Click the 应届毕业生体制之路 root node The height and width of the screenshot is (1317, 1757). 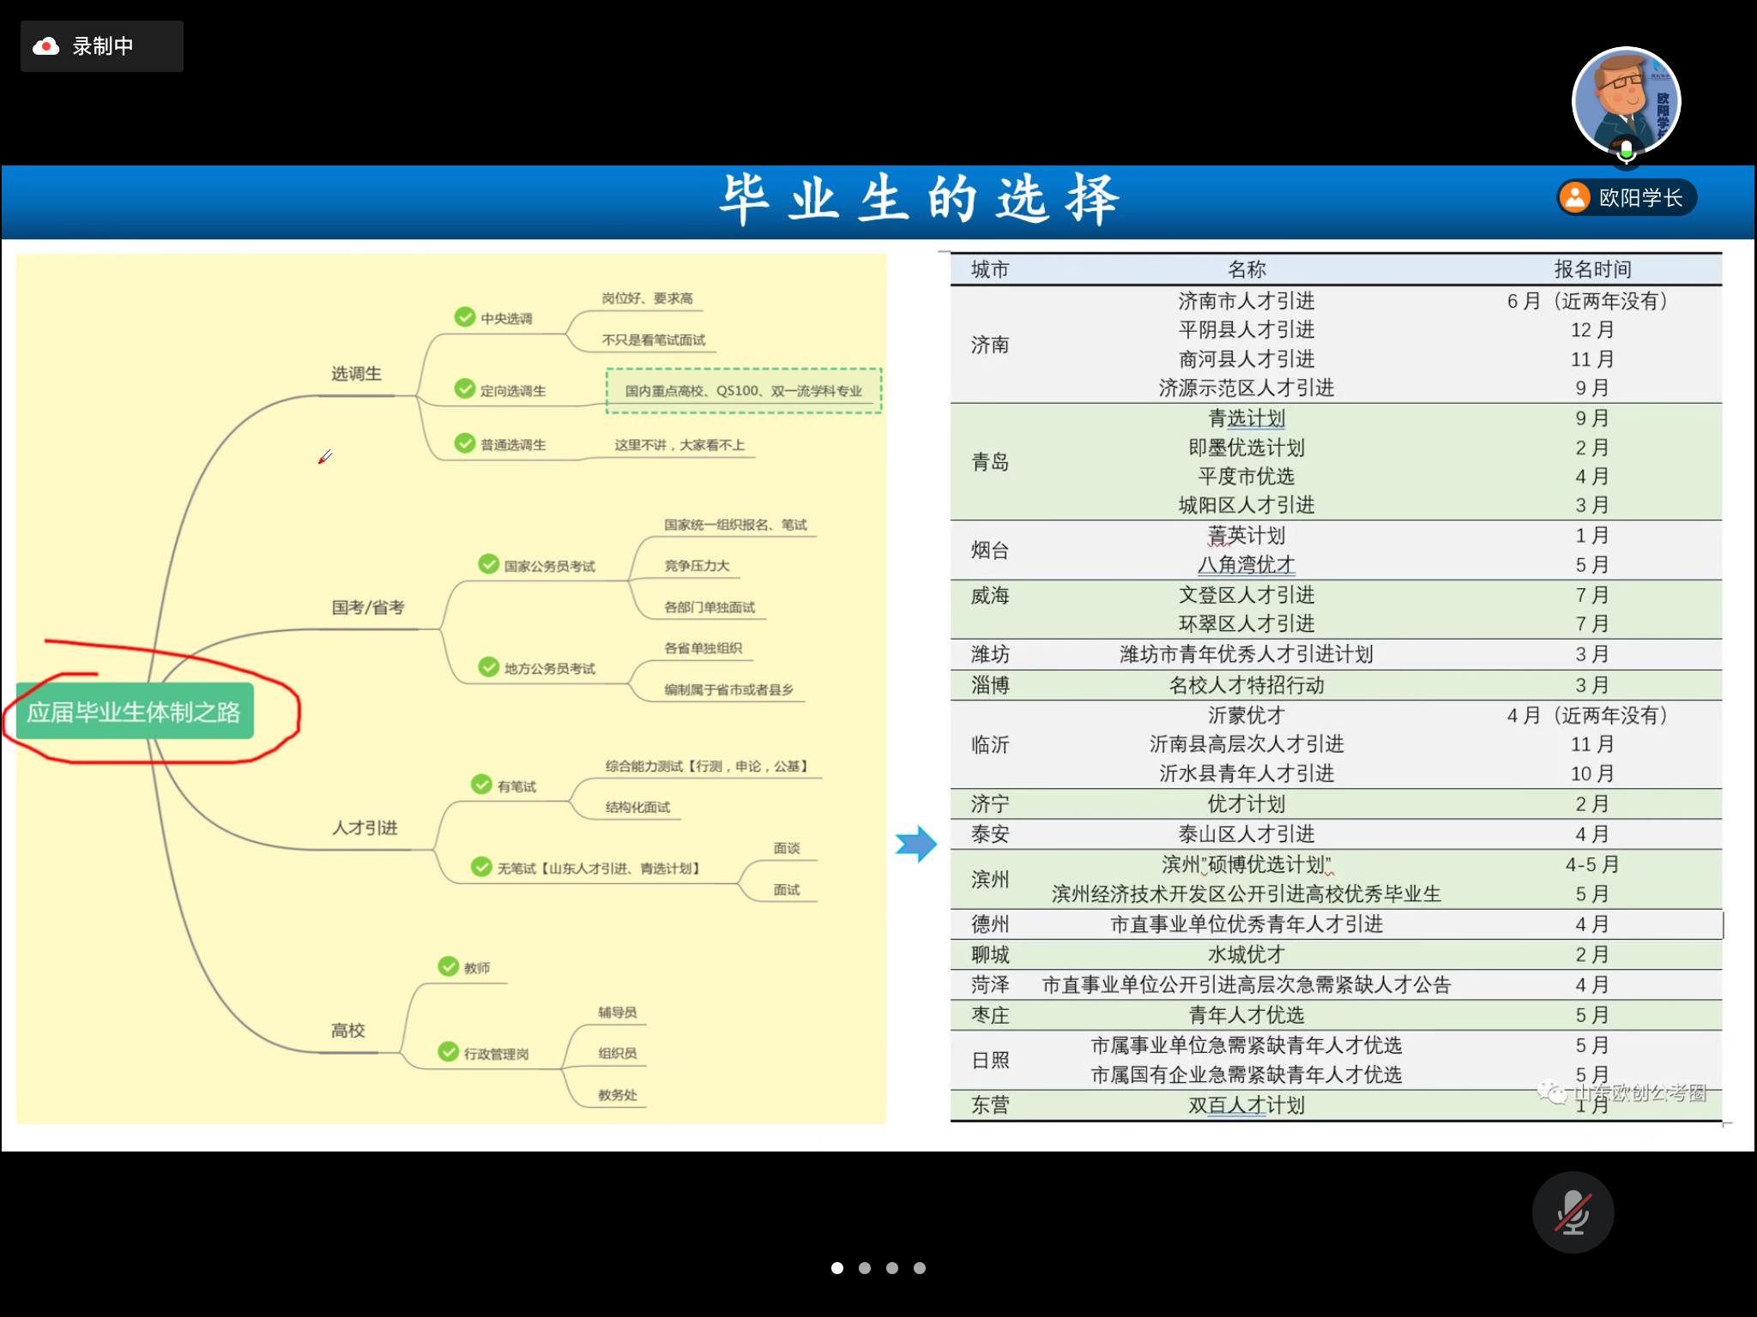(x=135, y=712)
